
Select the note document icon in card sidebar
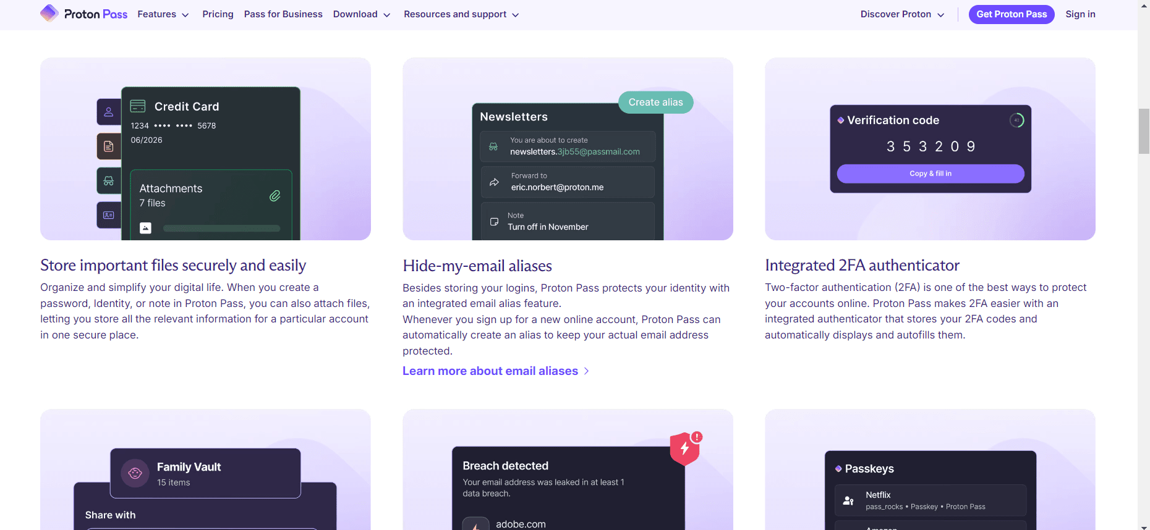[109, 146]
